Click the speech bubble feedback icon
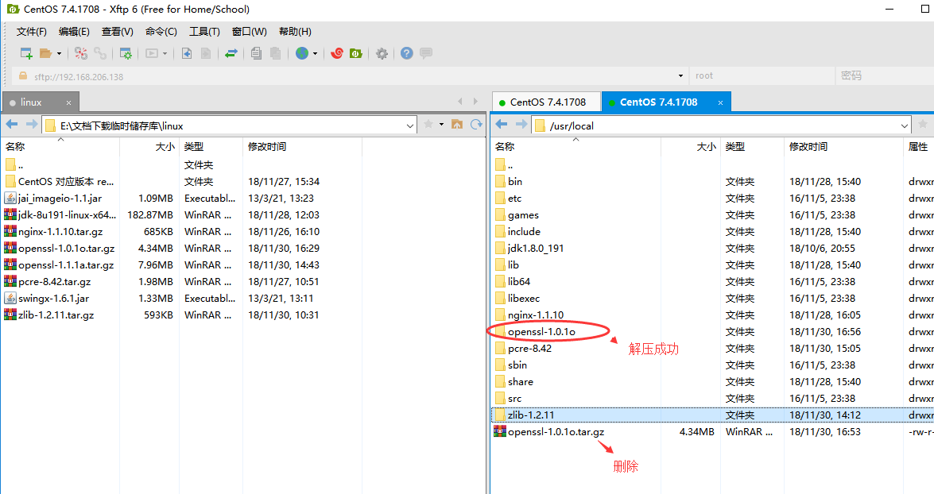934x494 pixels. tap(426, 53)
